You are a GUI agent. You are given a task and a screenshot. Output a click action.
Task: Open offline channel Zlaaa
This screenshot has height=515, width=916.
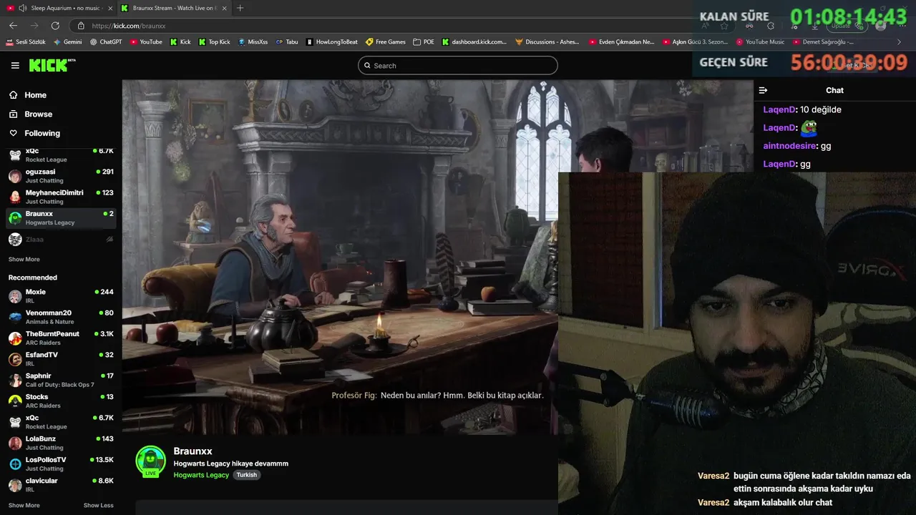tap(61, 240)
